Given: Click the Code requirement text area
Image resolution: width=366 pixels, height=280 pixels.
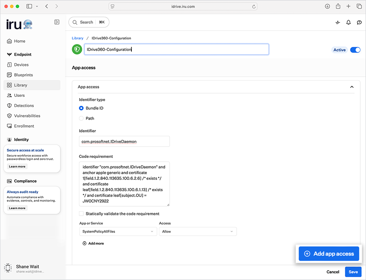Looking at the screenshot, I should (x=124, y=184).
